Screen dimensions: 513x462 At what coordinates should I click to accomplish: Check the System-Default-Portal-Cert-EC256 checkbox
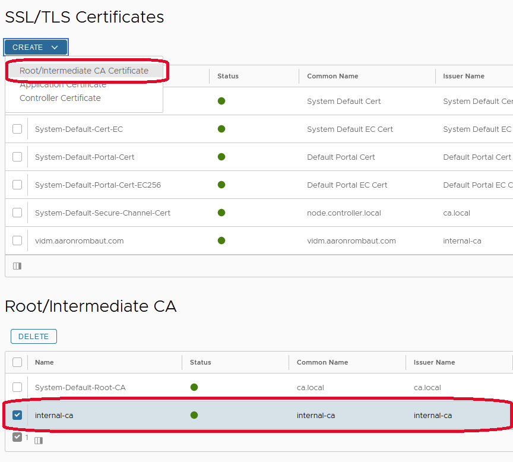tap(17, 185)
